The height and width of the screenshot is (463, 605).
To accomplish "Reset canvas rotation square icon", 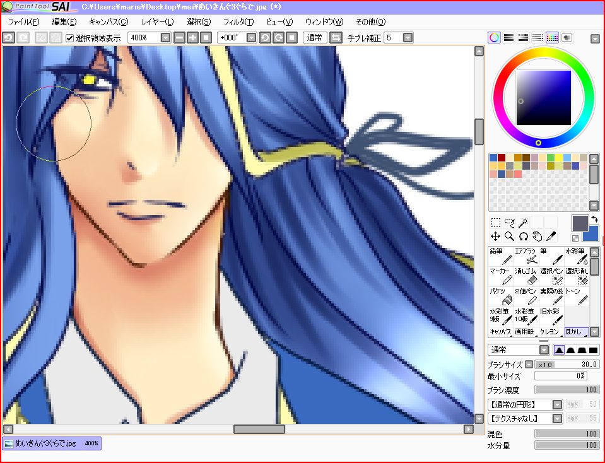I will (291, 38).
